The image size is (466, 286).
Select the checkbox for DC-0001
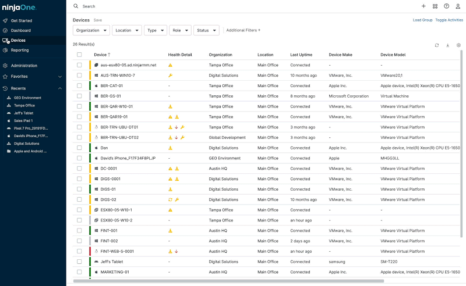(79, 168)
